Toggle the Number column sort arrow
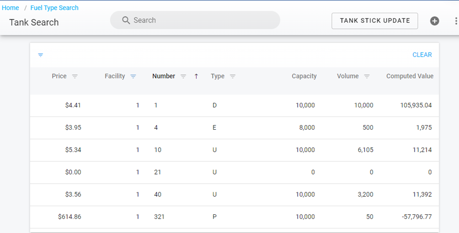The width and height of the screenshot is (459, 233). coord(196,76)
